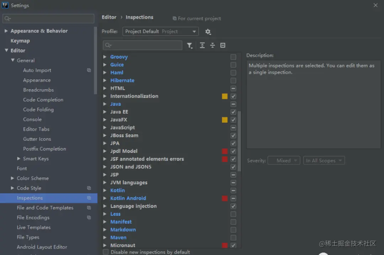Close the Settings dialog
The image size is (384, 255).
[x=375, y=5]
